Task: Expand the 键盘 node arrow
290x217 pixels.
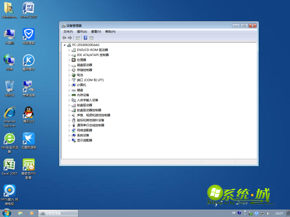Action: [69, 90]
